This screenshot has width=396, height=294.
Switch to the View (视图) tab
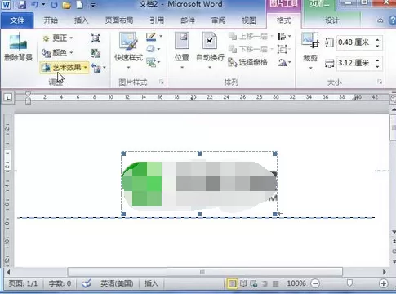coord(249,20)
